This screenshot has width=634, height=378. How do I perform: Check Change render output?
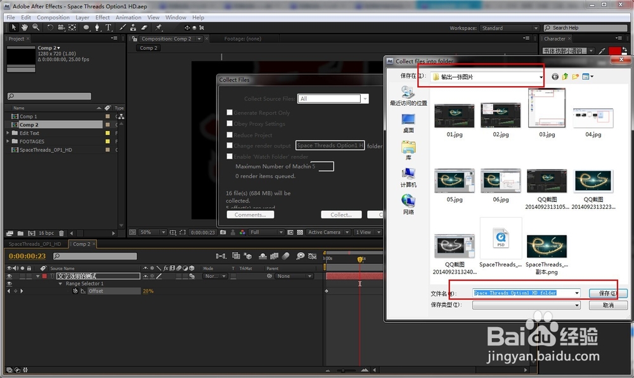(230, 146)
